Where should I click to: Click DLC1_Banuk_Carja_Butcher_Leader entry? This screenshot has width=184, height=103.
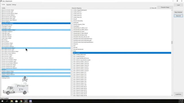click(x=82, y=60)
